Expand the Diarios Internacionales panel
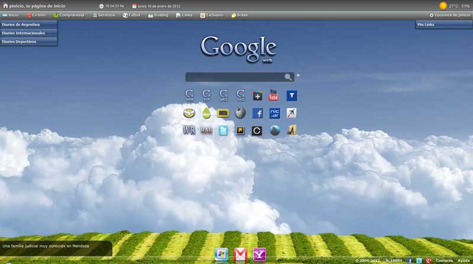The height and width of the screenshot is (264, 473). (29, 33)
